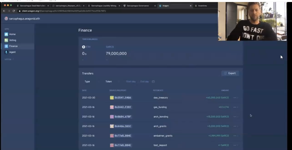Click the arch_bonding reference text

[161, 117]
